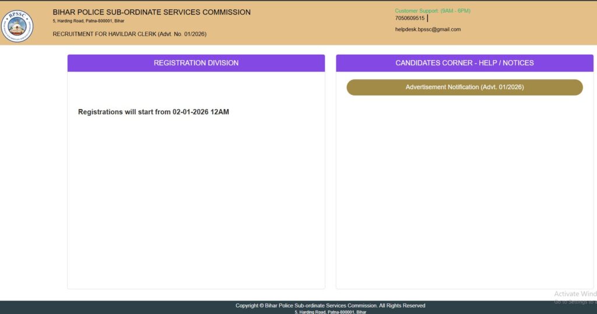
Task: Click the text cursor beside the phone number
Action: point(427,18)
